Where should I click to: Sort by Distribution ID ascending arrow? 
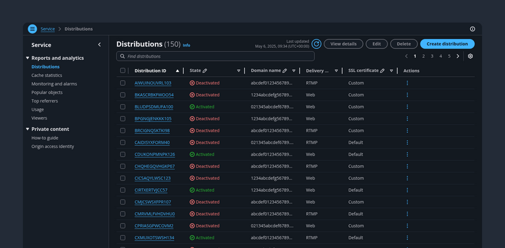177,70
